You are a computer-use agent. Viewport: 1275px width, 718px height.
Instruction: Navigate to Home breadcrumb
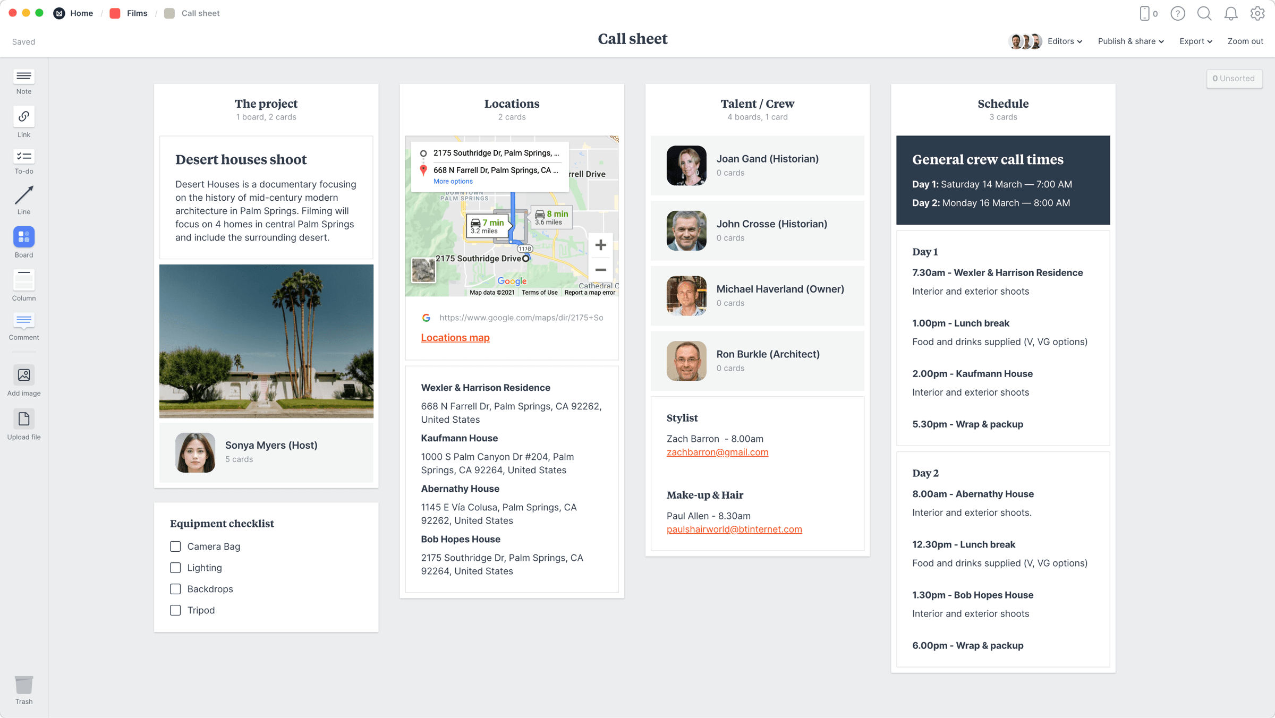click(81, 13)
